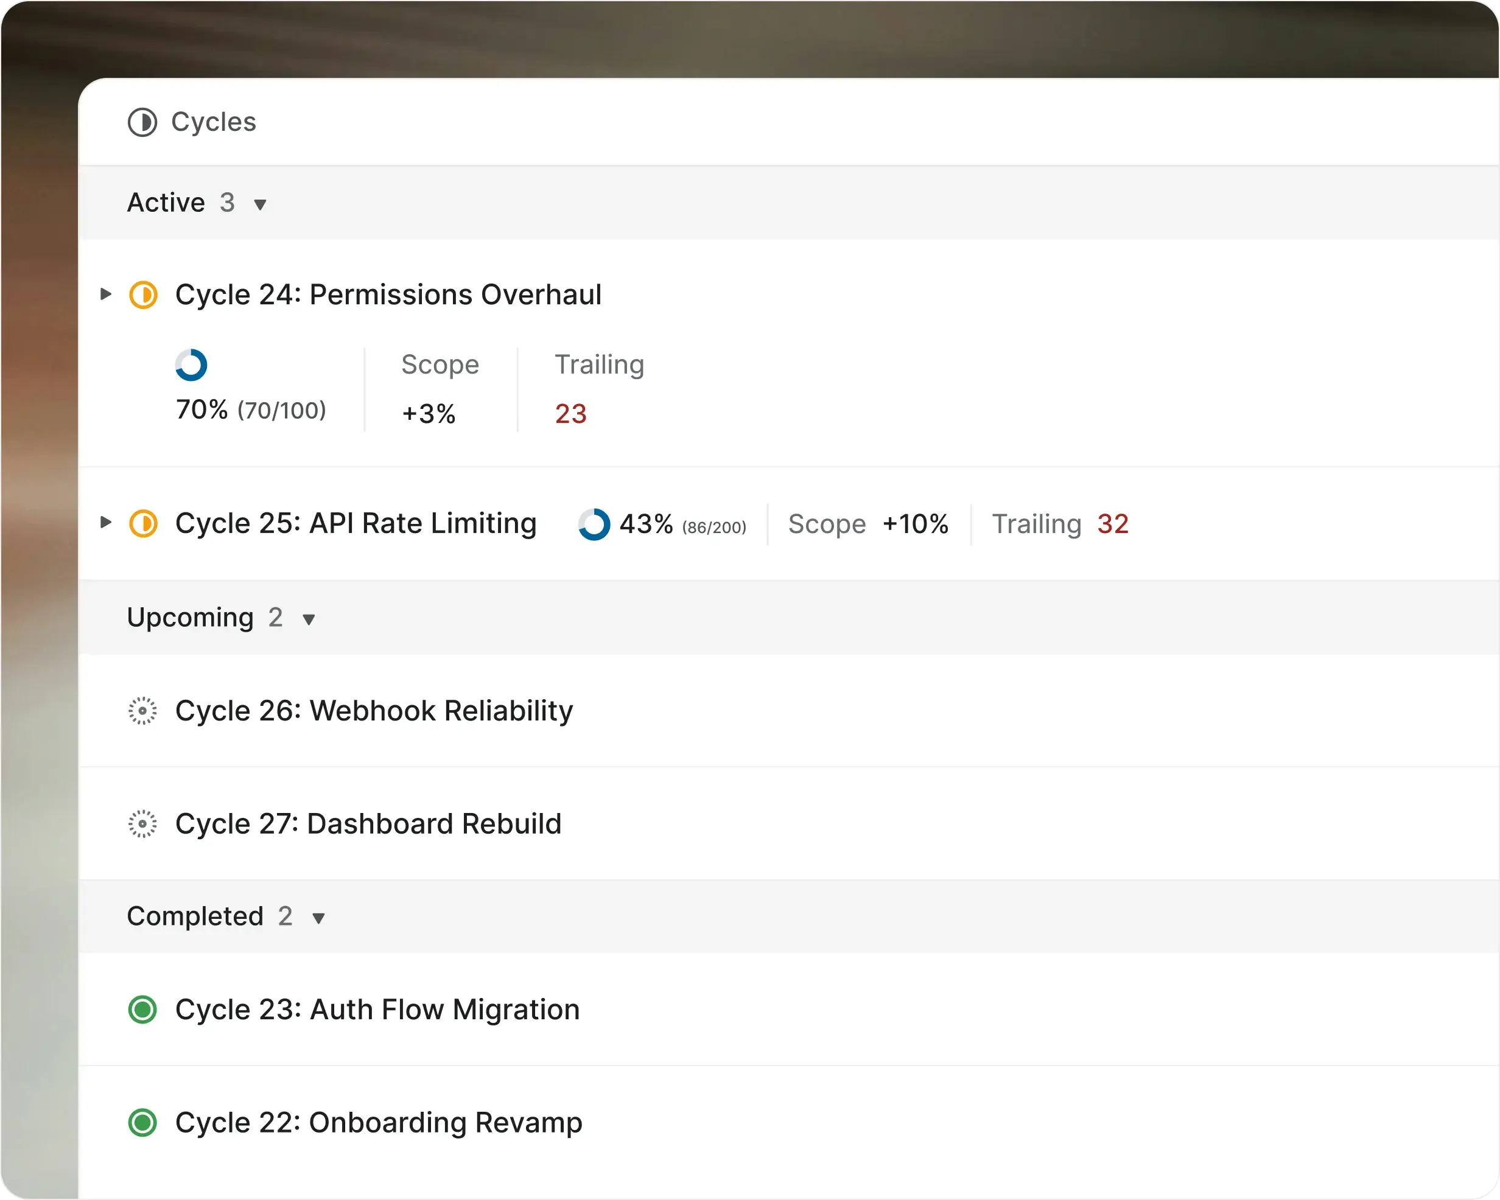Click the Upcoming count 2
1500x1200 pixels.
(x=276, y=617)
